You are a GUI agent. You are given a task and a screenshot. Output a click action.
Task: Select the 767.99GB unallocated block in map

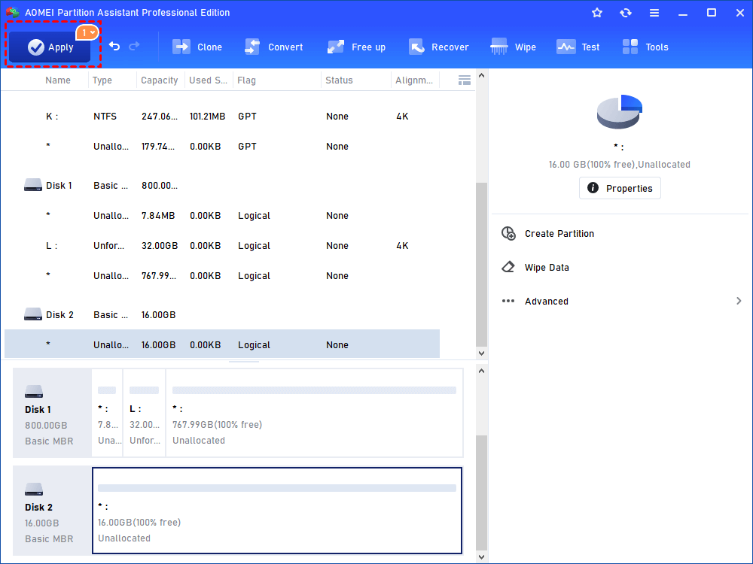[315, 413]
